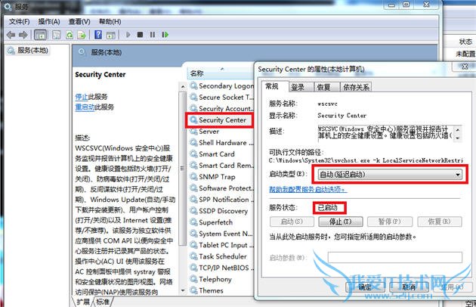Open the 帮助(H) menu

click(x=110, y=22)
